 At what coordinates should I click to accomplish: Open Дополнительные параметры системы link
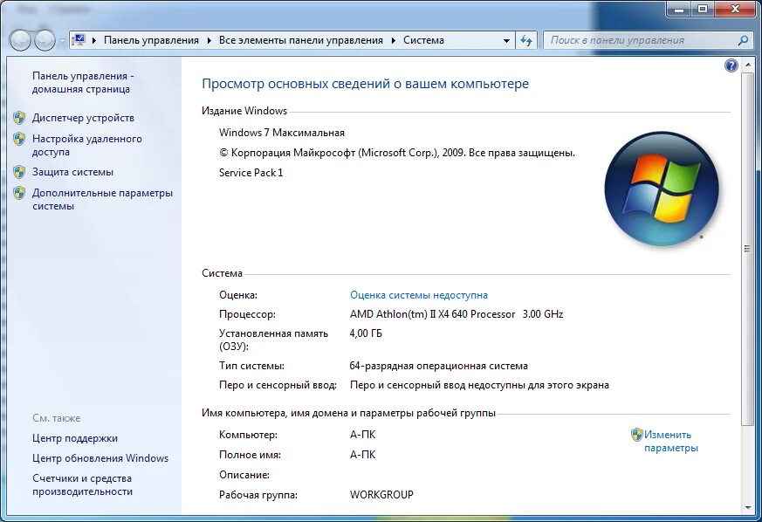coord(102,199)
